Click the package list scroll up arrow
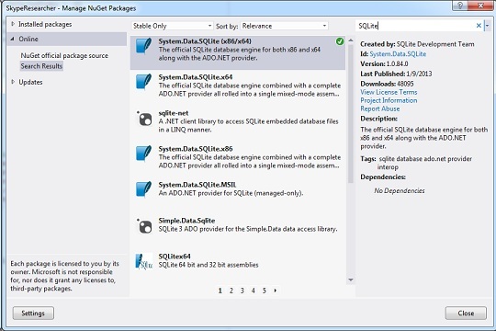The image size is (496, 331). pyautogui.click(x=351, y=40)
